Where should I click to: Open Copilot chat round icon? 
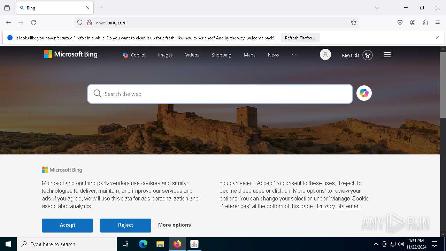tap(364, 93)
